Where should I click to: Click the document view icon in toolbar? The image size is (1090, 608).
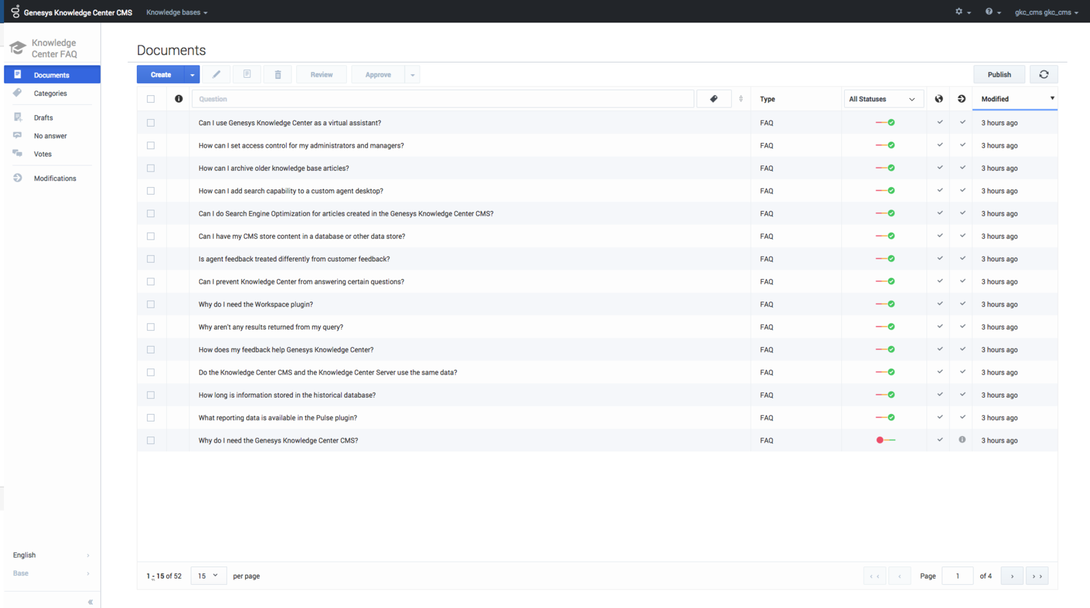click(247, 74)
